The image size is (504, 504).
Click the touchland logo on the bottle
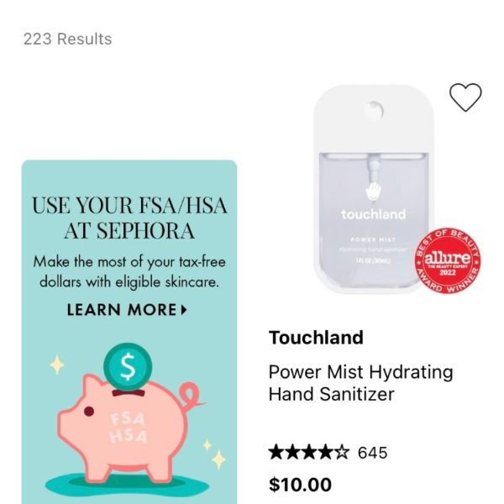click(x=374, y=214)
